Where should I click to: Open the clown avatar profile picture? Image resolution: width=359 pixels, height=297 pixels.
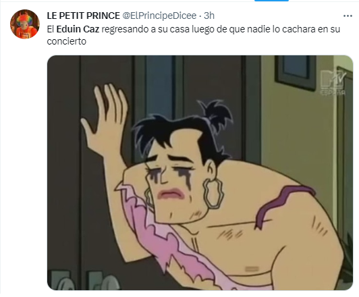(x=25, y=24)
